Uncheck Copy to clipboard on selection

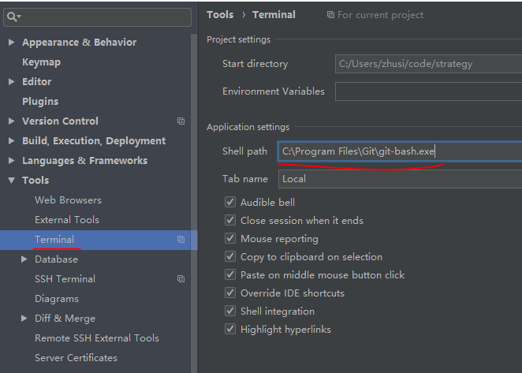point(230,256)
